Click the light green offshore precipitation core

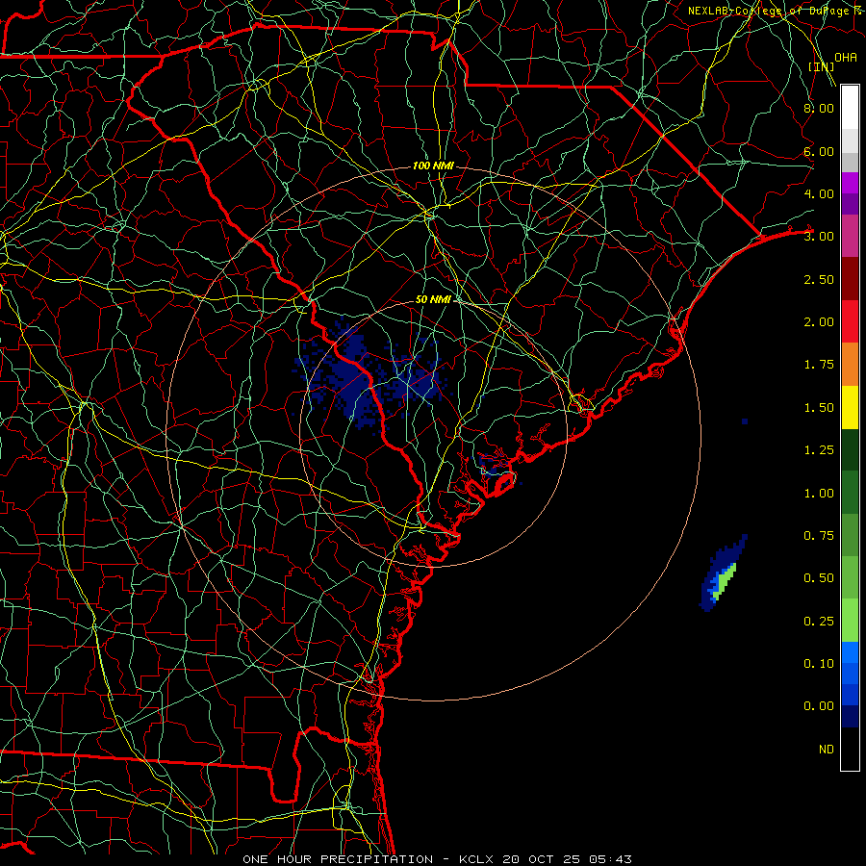[x=726, y=579]
